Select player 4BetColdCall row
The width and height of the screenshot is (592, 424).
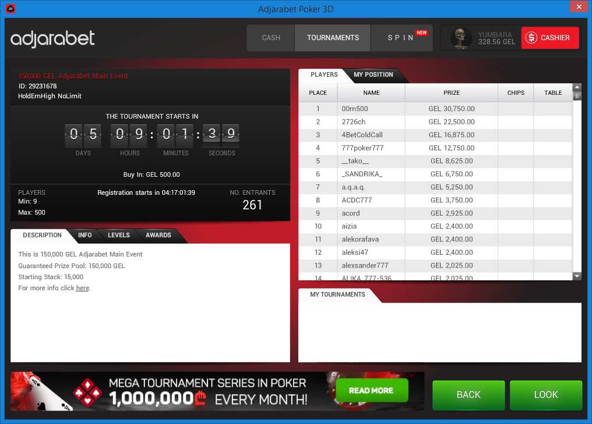coord(435,135)
